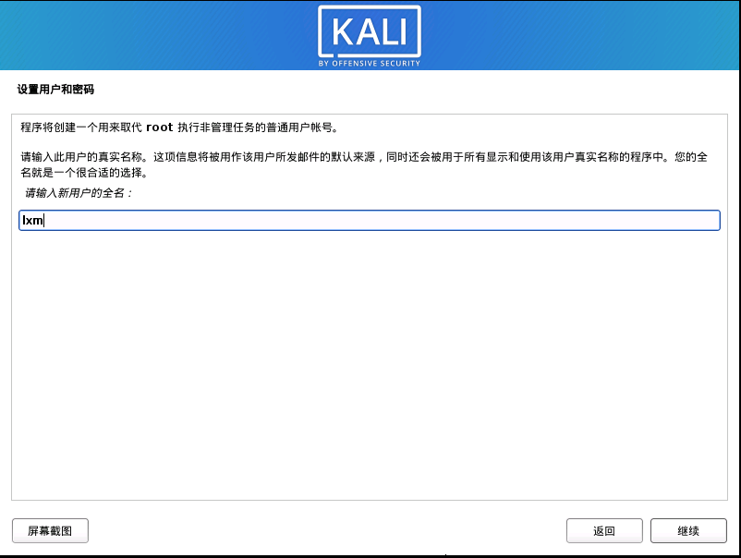Image resolution: width=741 pixels, height=558 pixels.
Task: Click the paragraph starting 请输入此用户的真实名称
Action: (364, 164)
